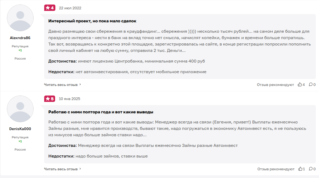
Task: Click 'Отзыв рекомендуют' on first review
Action: (275, 85)
